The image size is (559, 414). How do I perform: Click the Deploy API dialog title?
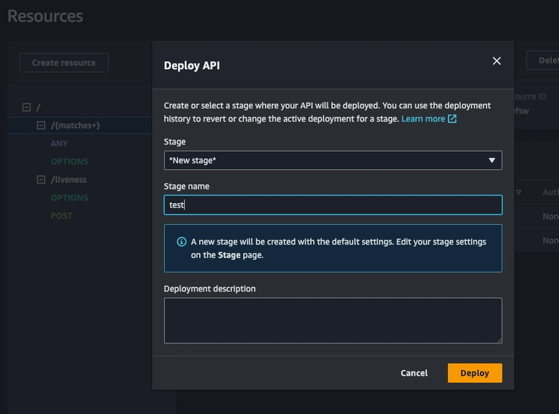(x=191, y=66)
